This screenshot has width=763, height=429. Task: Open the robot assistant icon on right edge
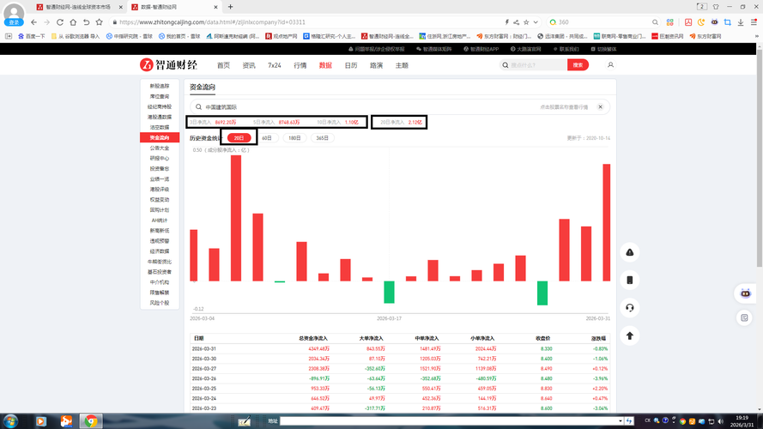pyautogui.click(x=745, y=293)
